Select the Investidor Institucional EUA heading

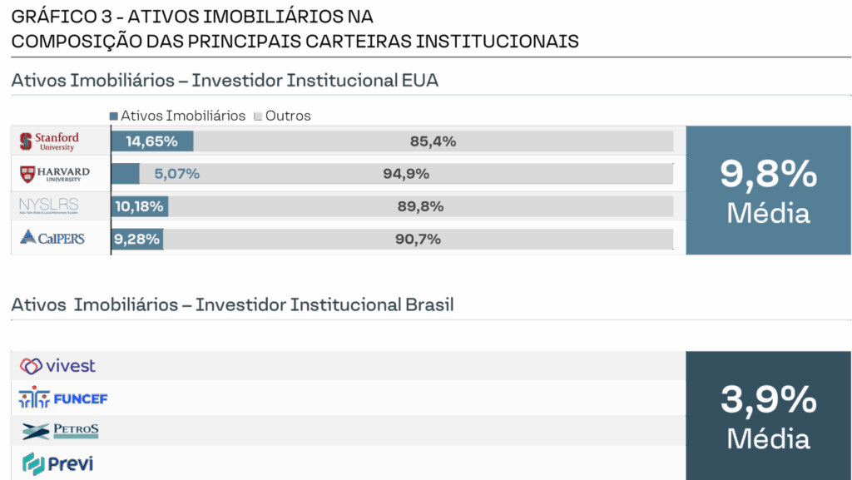pos(225,81)
